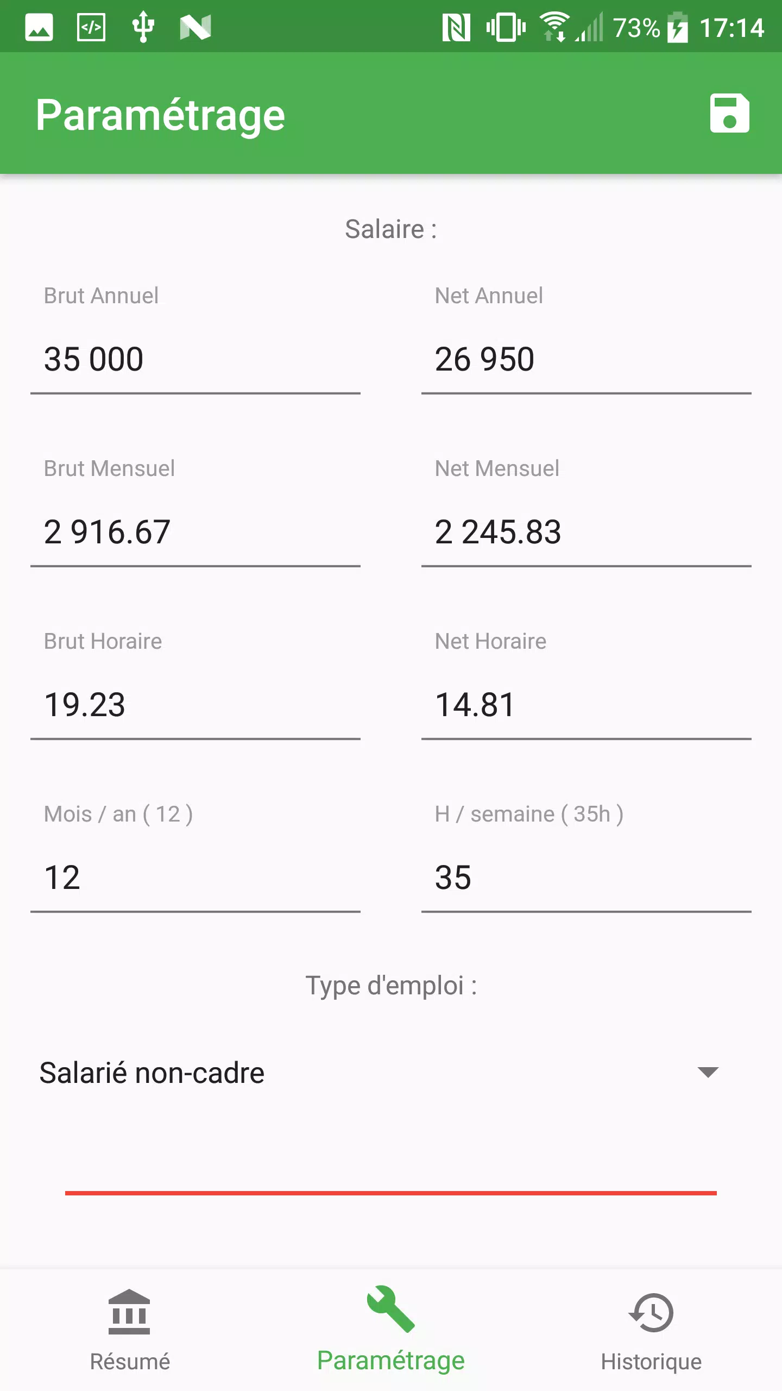This screenshot has height=1391, width=782.
Task: Open the Salarié non-cadre selector
Action: coord(380,1073)
